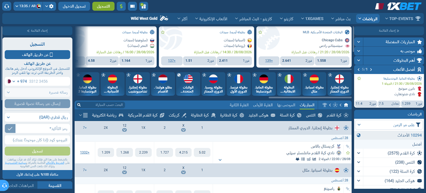Select the Russia بطولة روسيا league tile
The height and width of the screenshot is (193, 426).
coord(213,84)
